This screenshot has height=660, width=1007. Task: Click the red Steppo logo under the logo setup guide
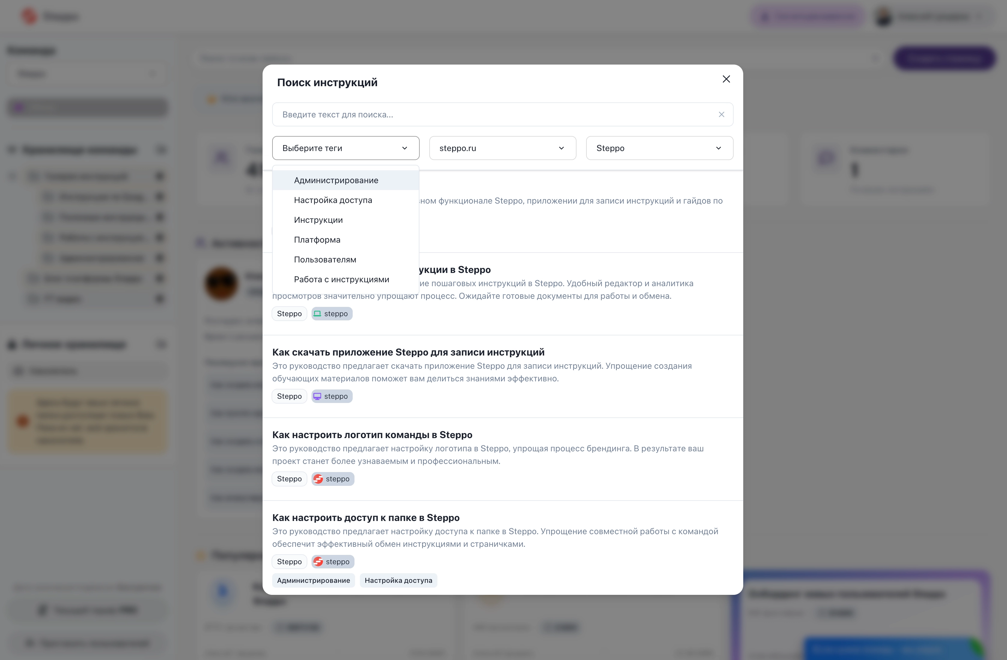318,479
